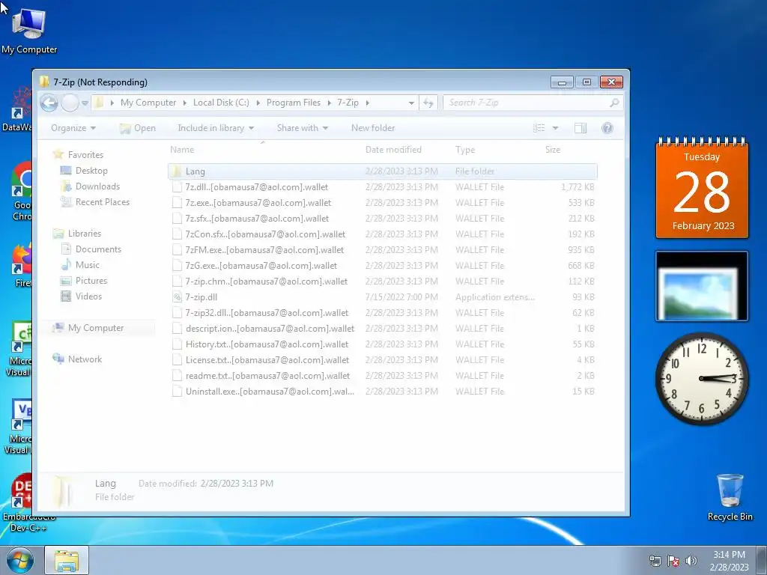Open the Recycle Bin
Screen dimensions: 767x575
(x=730, y=496)
